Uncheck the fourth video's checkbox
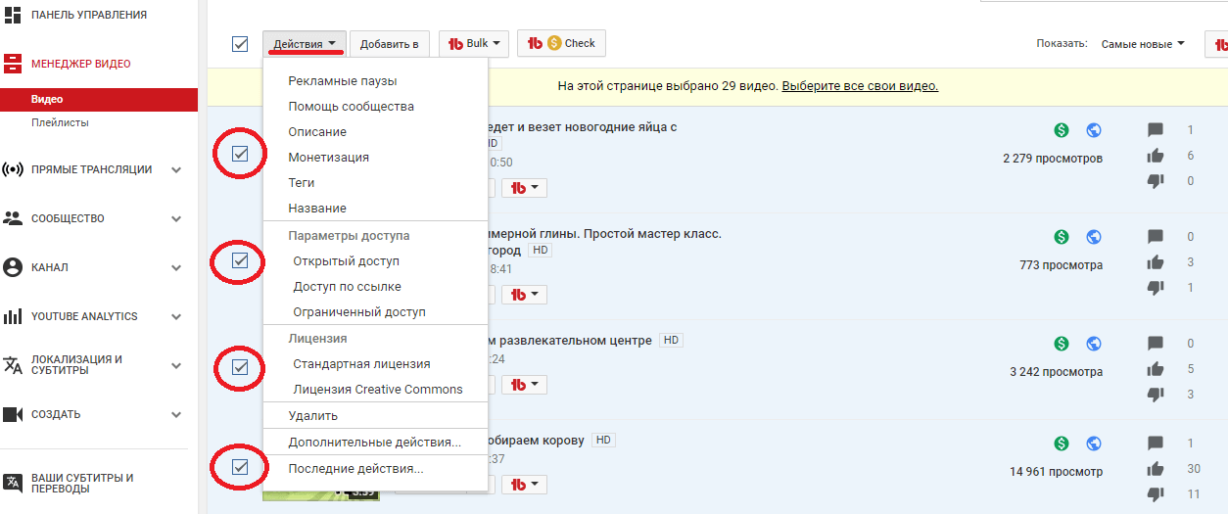Screen dimensions: 1228x514 click(240, 467)
